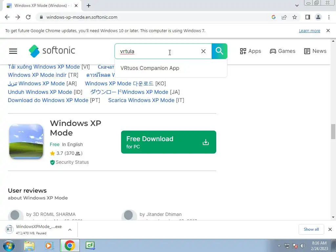Click the Windows XP Mode app thumbnail
The width and height of the screenshot is (336, 252).
click(x=26, y=141)
